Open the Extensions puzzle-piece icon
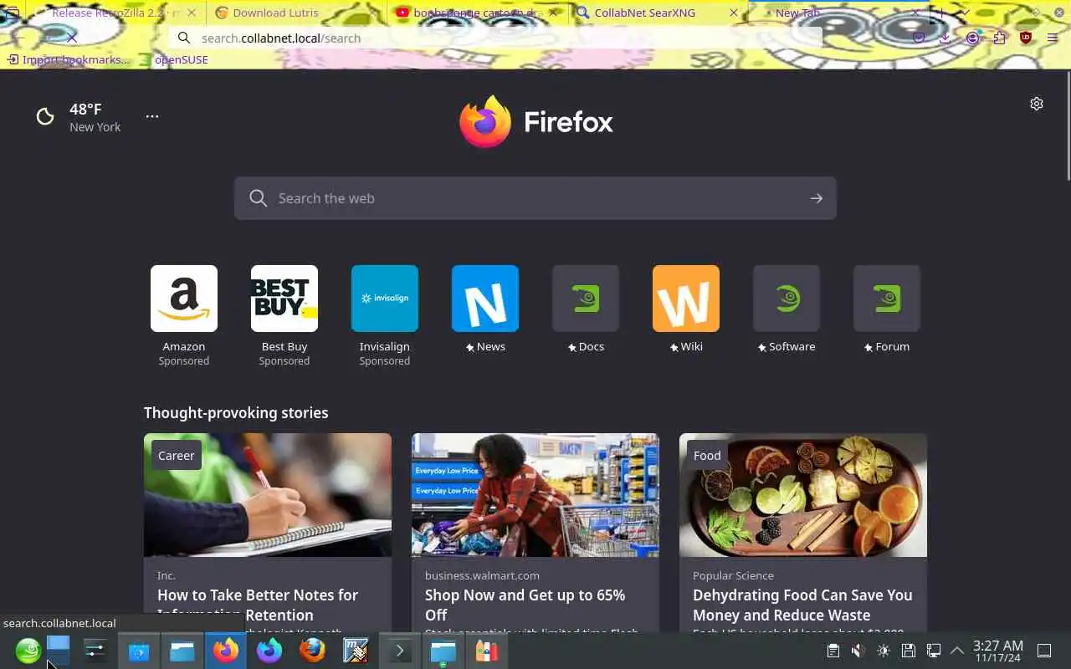 (x=999, y=38)
